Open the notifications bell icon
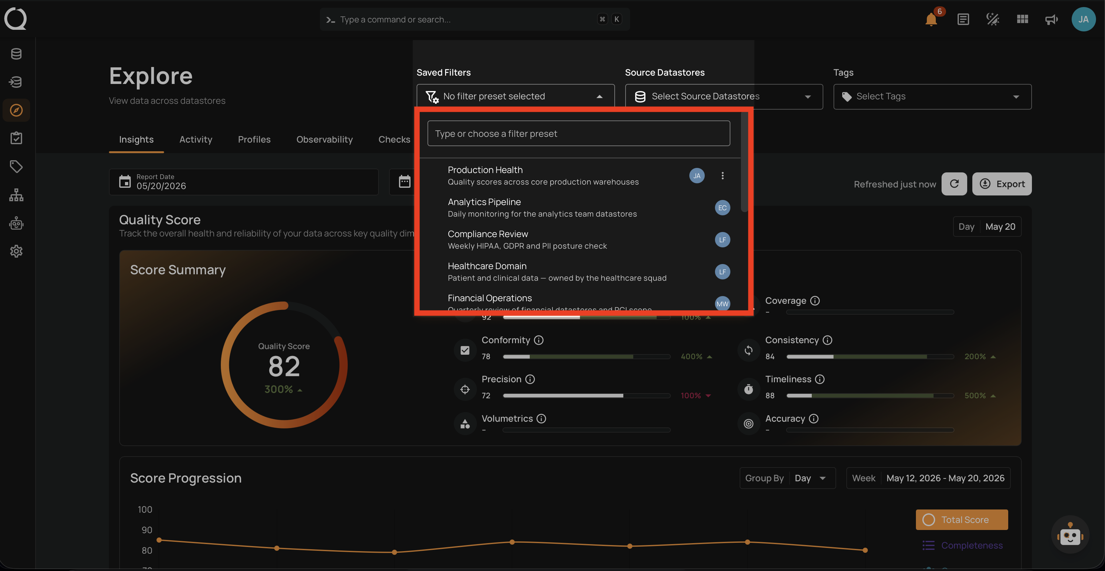Viewport: 1105px width, 571px height. pyautogui.click(x=931, y=19)
